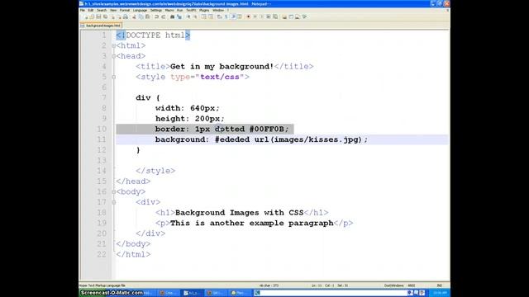Click the #00FF0B border color value
Image resolution: width=529 pixels, height=297 pixels.
(266, 129)
